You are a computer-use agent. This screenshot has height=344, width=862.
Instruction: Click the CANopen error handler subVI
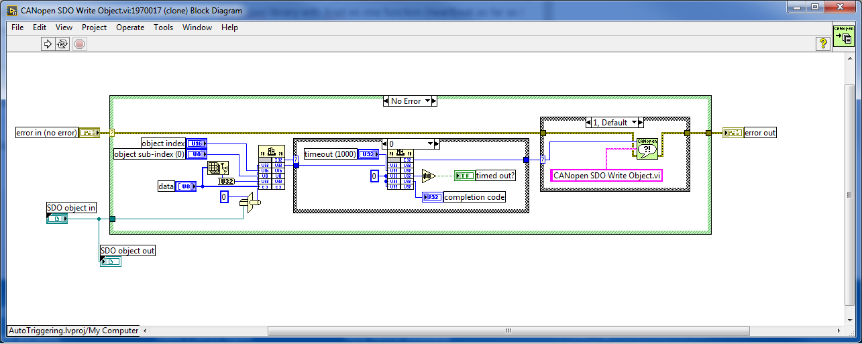tap(646, 149)
